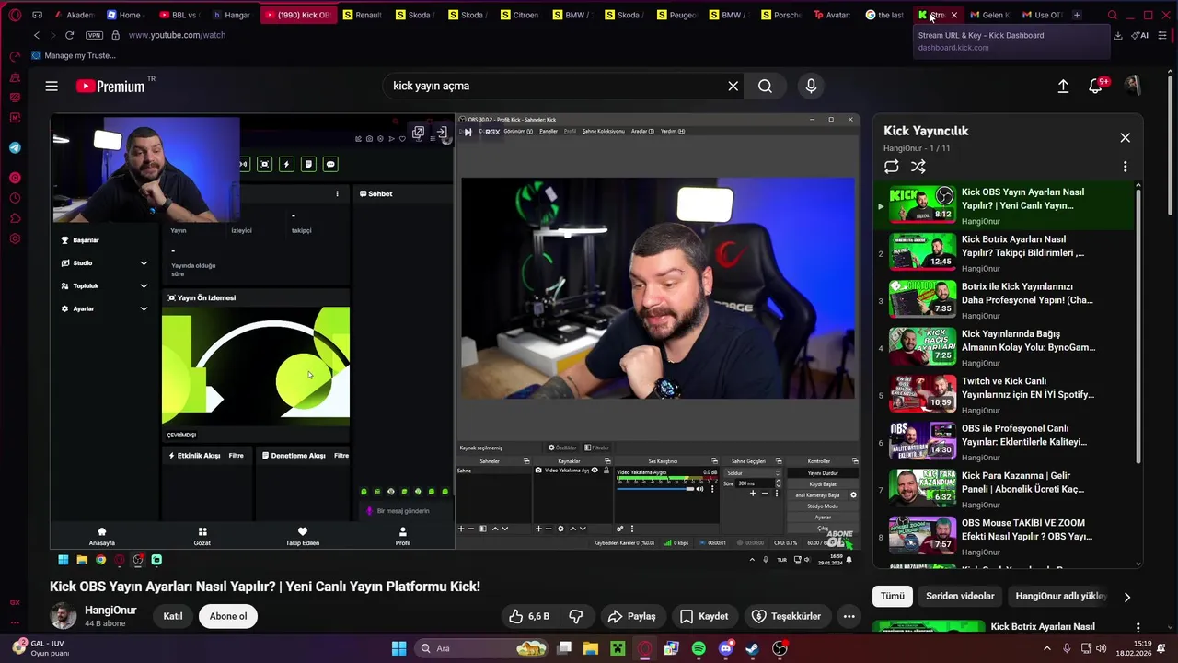Image resolution: width=1178 pixels, height=663 pixels.
Task: Open OBS Studio from the Windows taskbar
Action: [780, 648]
